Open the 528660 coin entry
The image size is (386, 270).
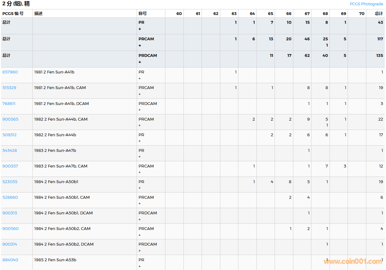[x=10, y=197]
